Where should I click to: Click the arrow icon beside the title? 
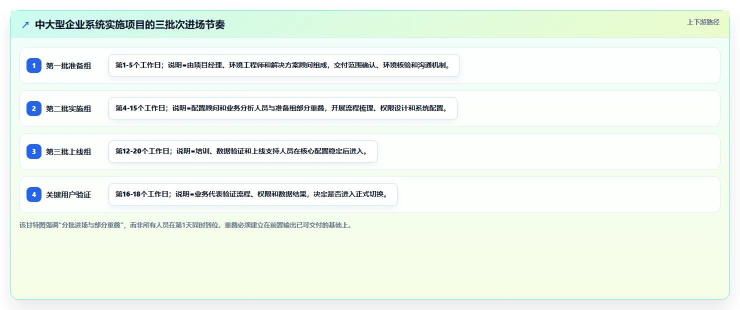pyautogui.click(x=25, y=24)
